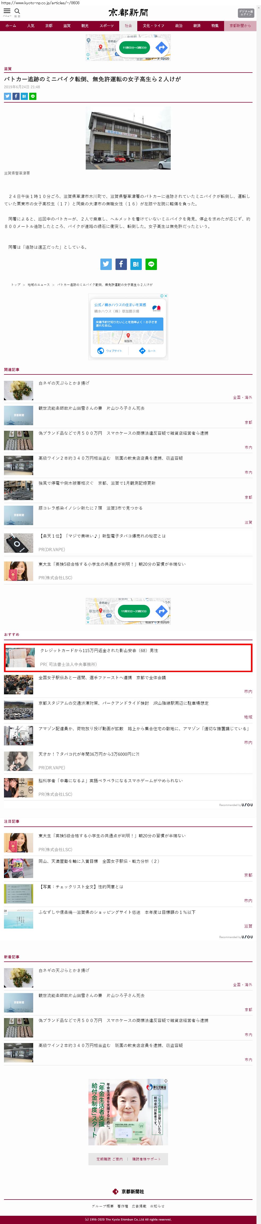Open the 広告掲載 footer link
The image size is (261, 1224).
[139, 1206]
